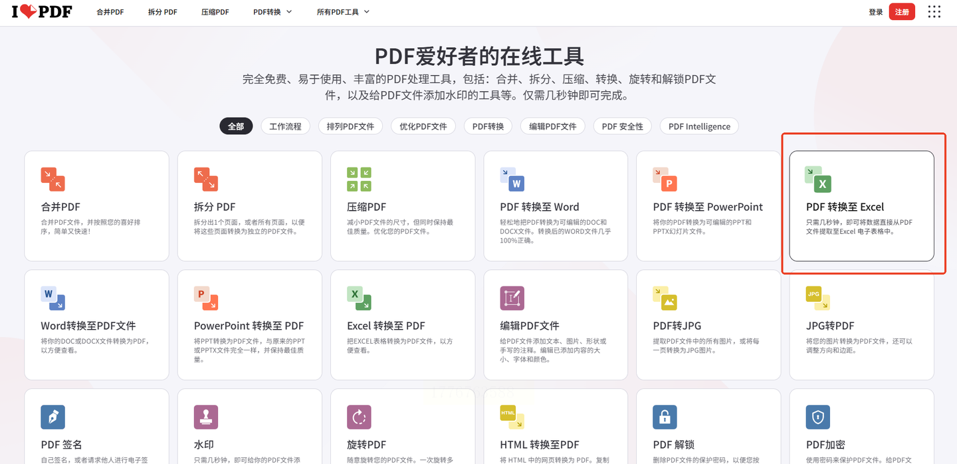Open the 拆分 PDF card title
957x464 pixels.
click(215, 207)
